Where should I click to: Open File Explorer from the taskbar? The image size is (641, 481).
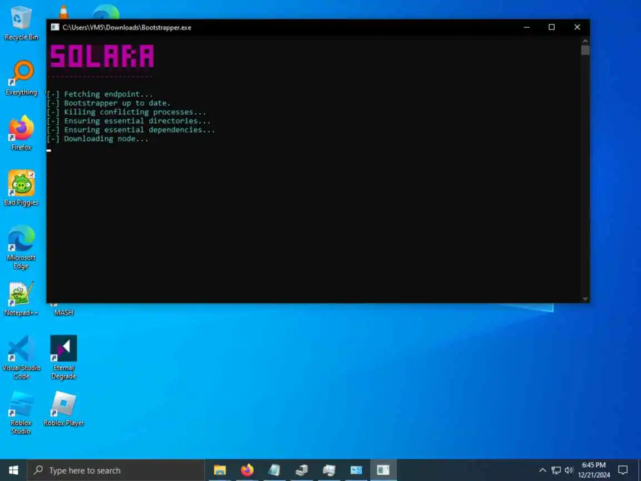point(220,470)
